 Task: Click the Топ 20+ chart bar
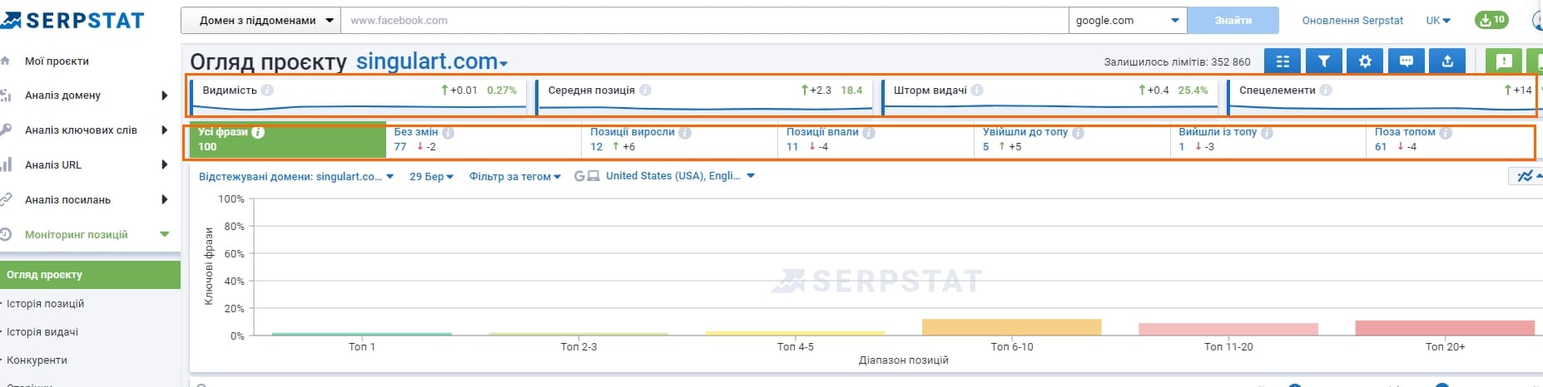pyautogui.click(x=1445, y=328)
